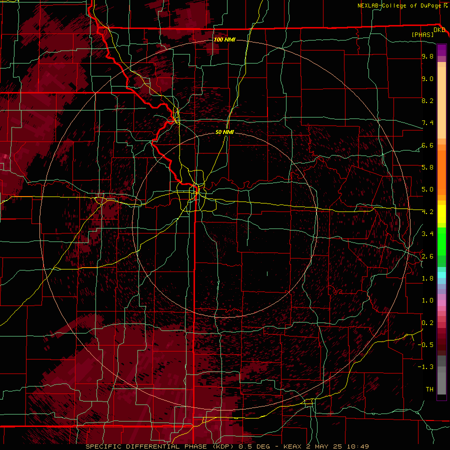
Task: Click the 9.0 scale value
Action: [427, 78]
